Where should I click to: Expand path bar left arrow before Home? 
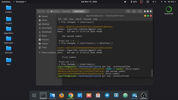click(48, 11)
